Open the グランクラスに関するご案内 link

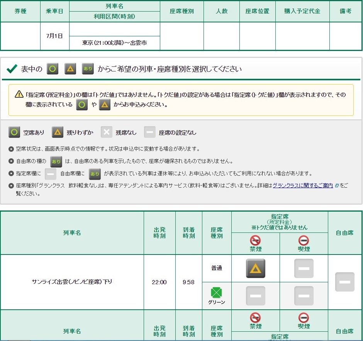pos(303,185)
